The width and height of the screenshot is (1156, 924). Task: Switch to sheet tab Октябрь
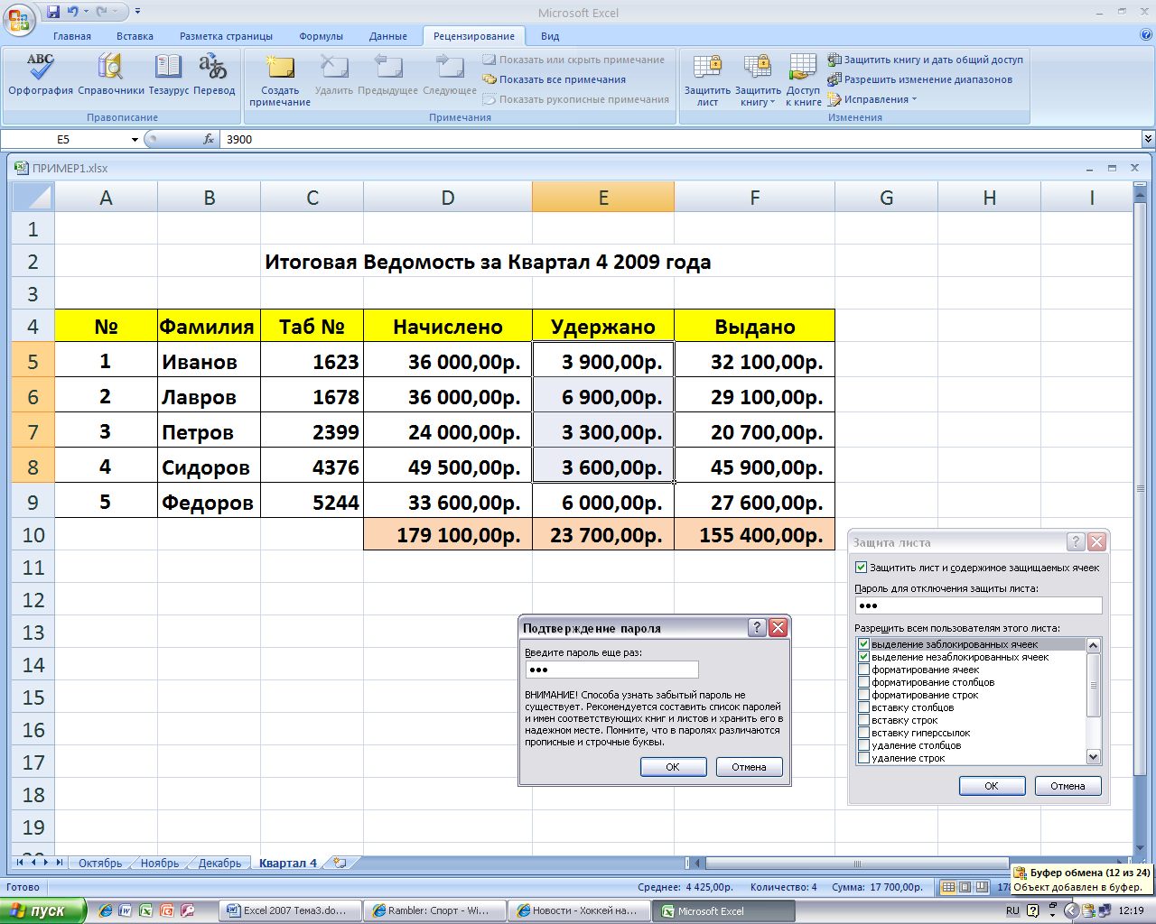click(x=100, y=863)
